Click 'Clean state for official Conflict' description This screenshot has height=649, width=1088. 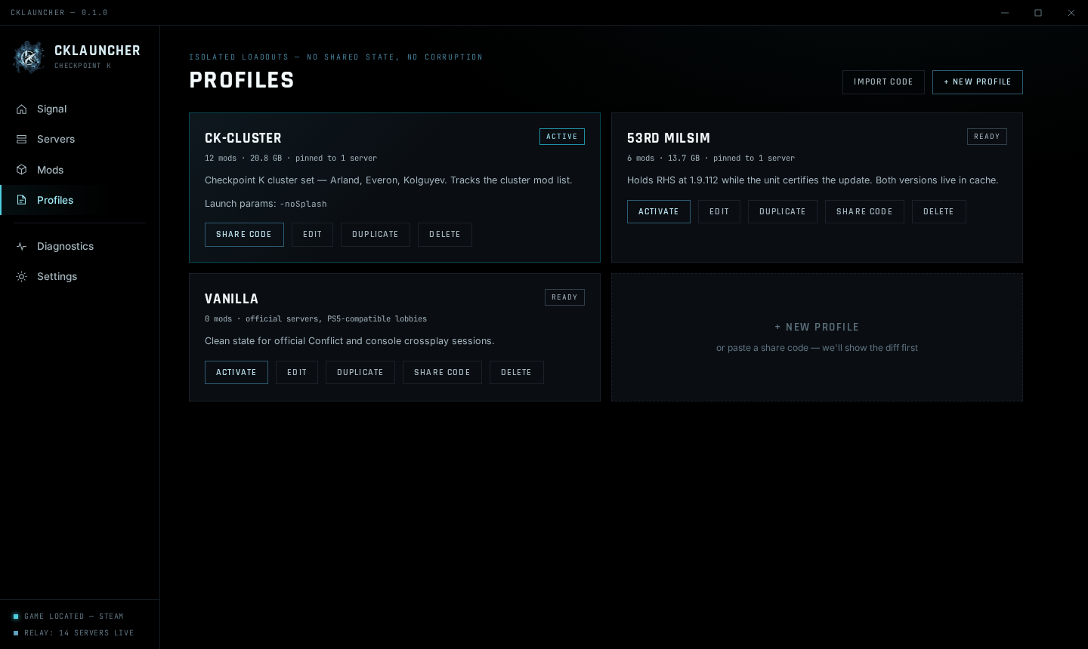click(350, 341)
